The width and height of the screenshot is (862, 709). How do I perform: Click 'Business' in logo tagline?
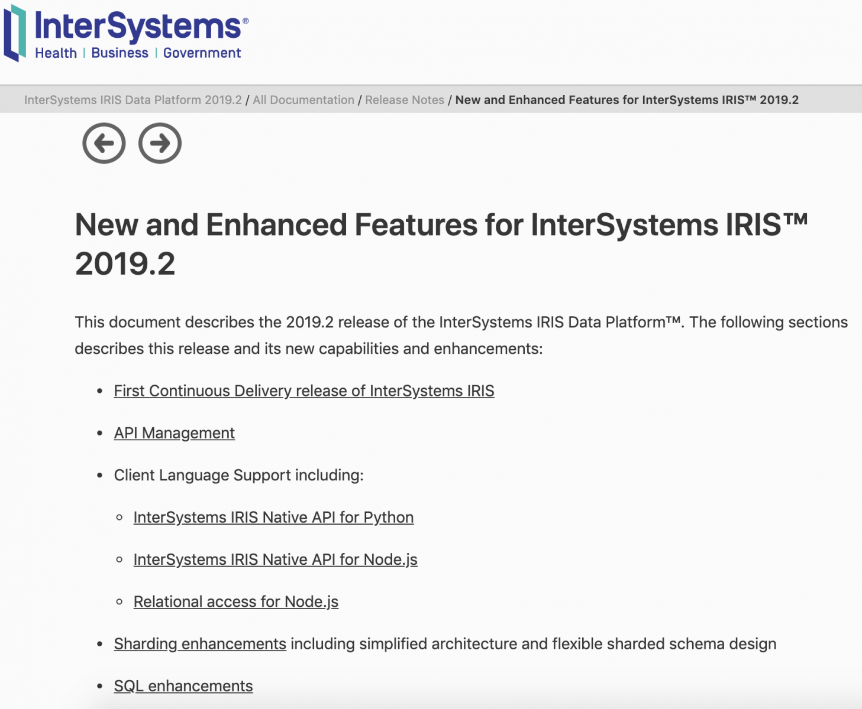pyautogui.click(x=120, y=53)
